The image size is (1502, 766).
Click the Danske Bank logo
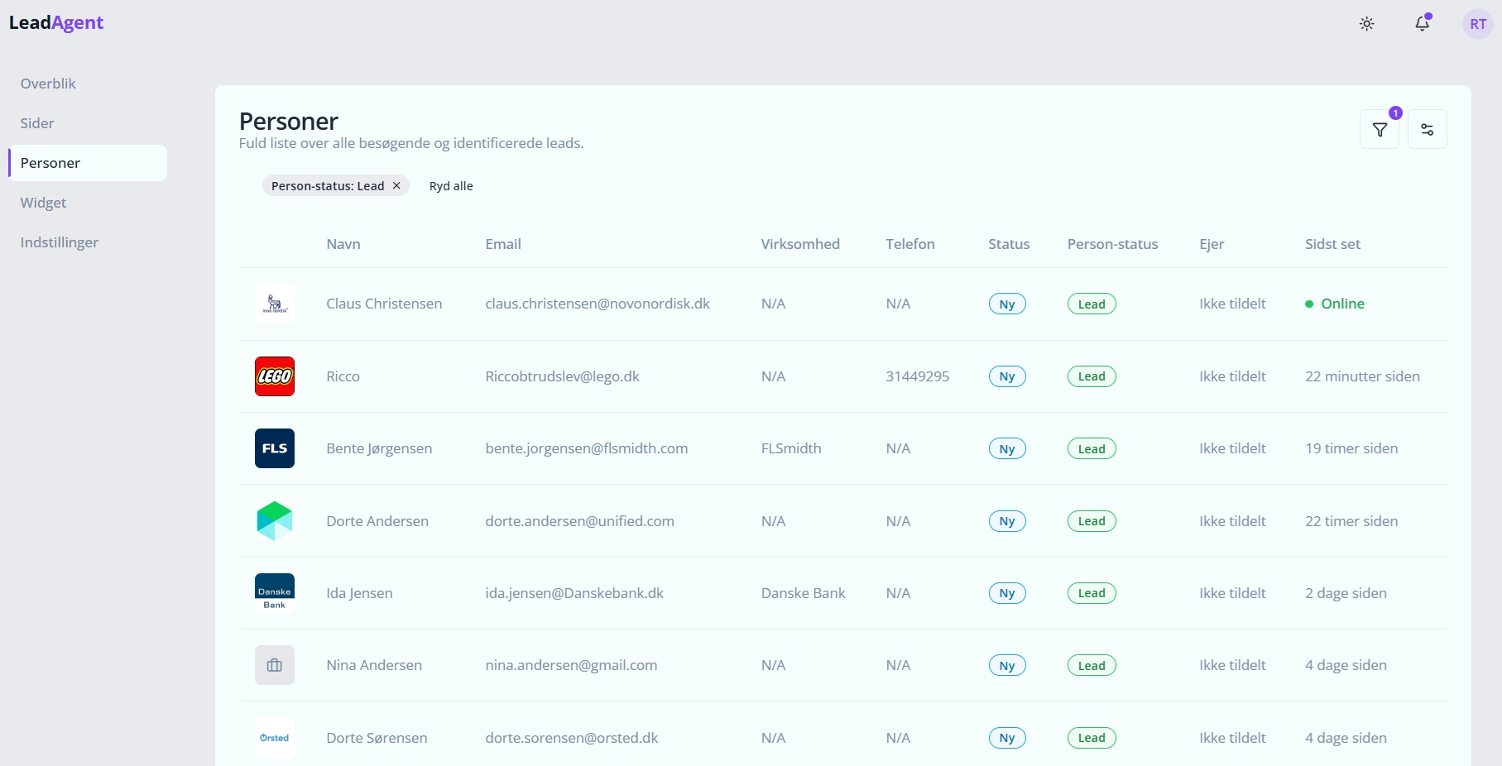275,593
